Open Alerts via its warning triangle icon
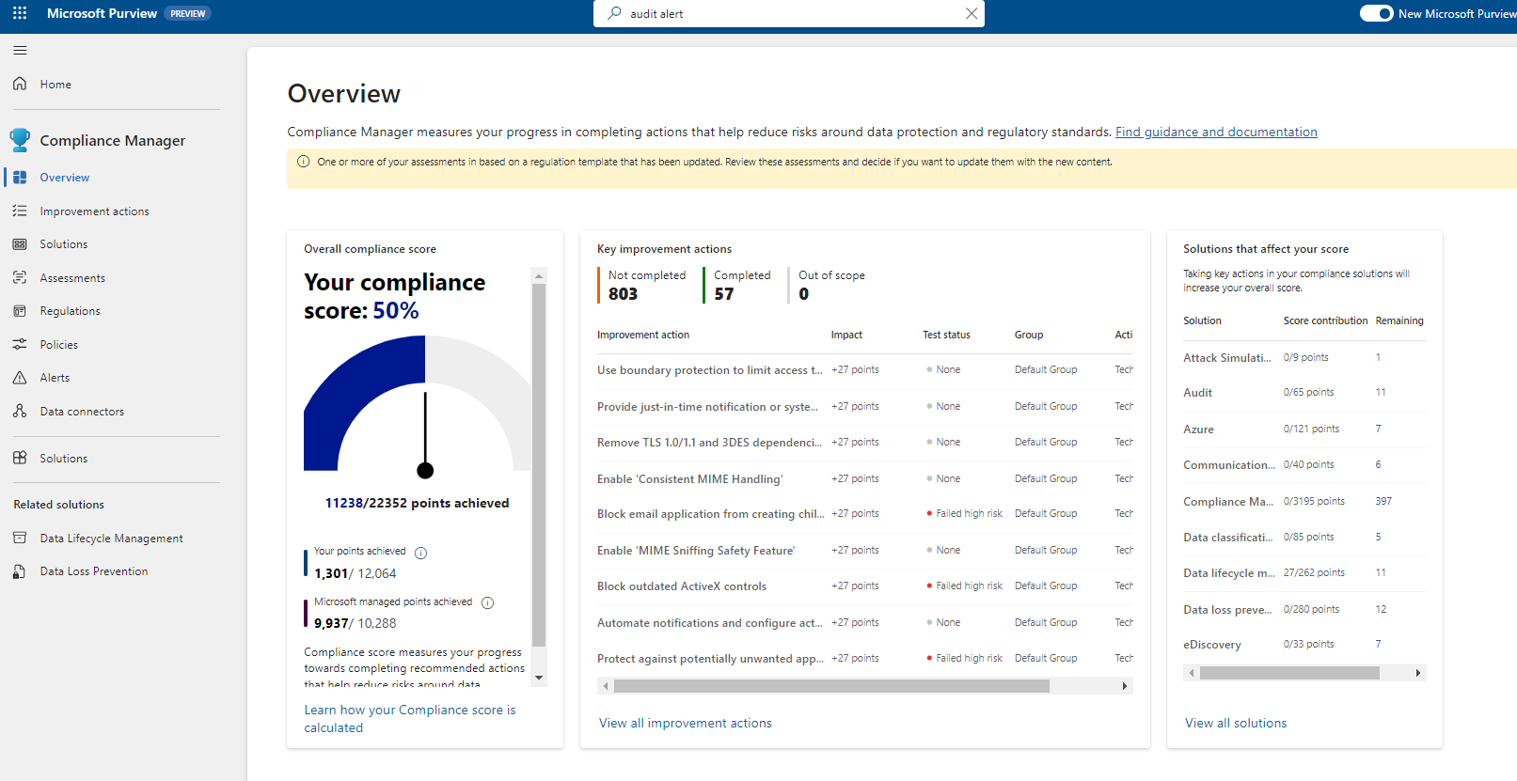This screenshot has height=781, width=1517. 20,378
